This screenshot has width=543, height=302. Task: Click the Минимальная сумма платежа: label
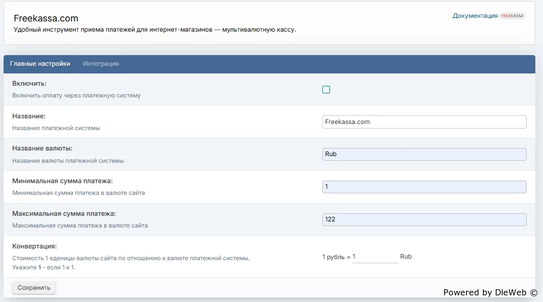[x=62, y=181]
